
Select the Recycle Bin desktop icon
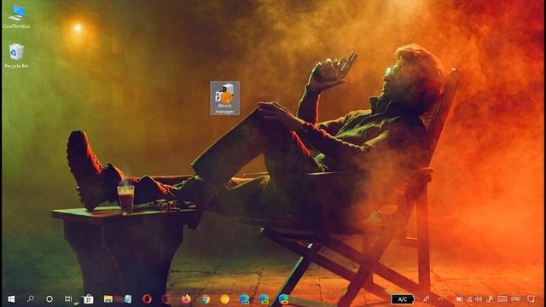(16, 55)
